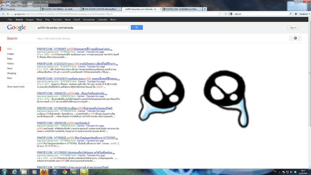Screen dimensions: 311x175
Task: Switch to the ### PANTIP.COM ### tab
Action: coord(101,9)
